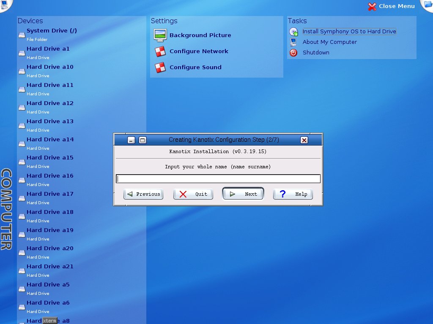
Task: Click the vertical COMPUTER side label
Action: (6, 209)
